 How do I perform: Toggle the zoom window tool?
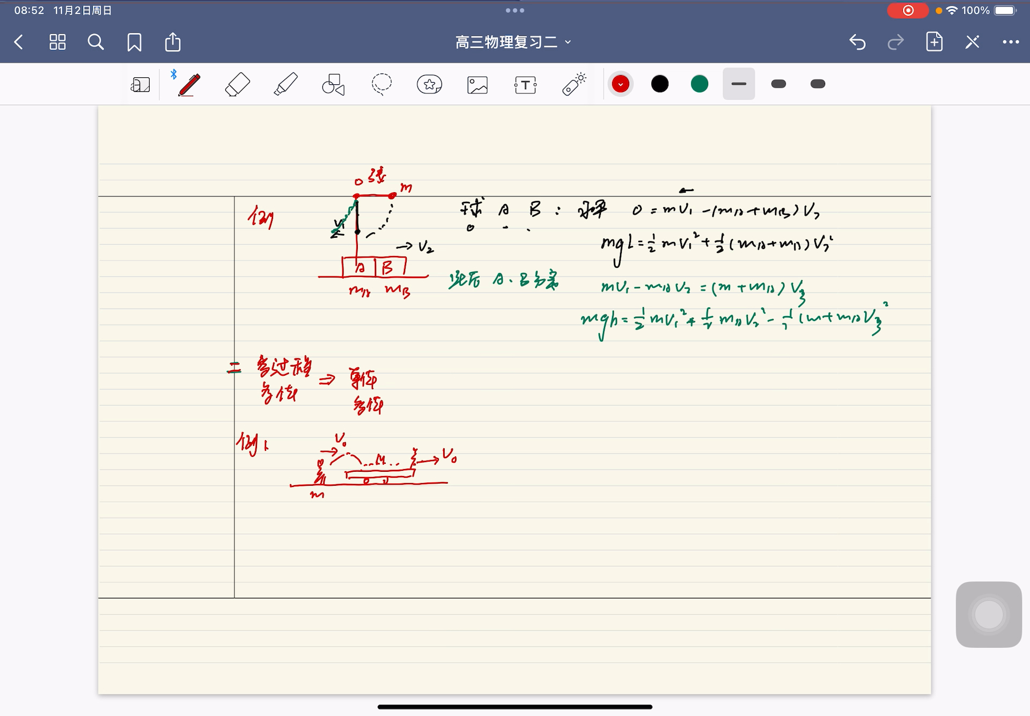pyautogui.click(x=141, y=85)
